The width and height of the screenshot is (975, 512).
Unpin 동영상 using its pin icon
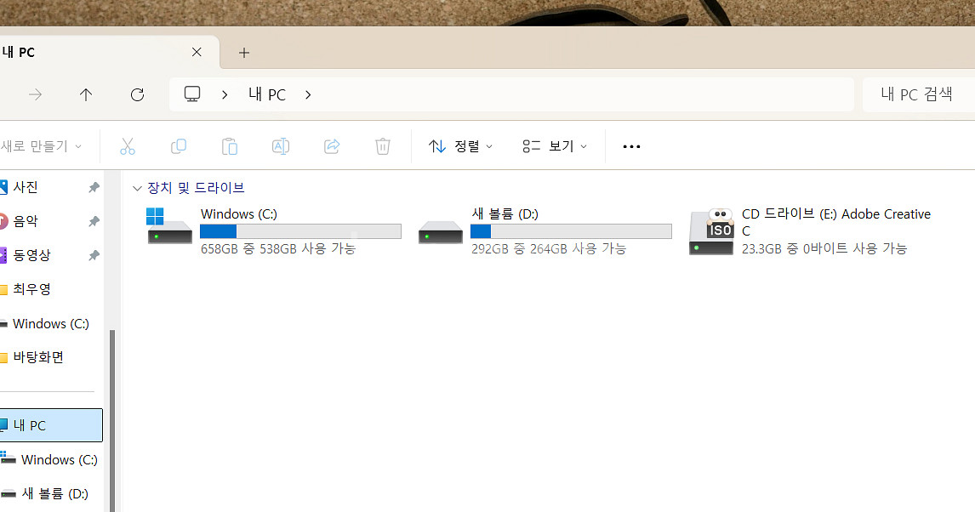pyautogui.click(x=94, y=255)
